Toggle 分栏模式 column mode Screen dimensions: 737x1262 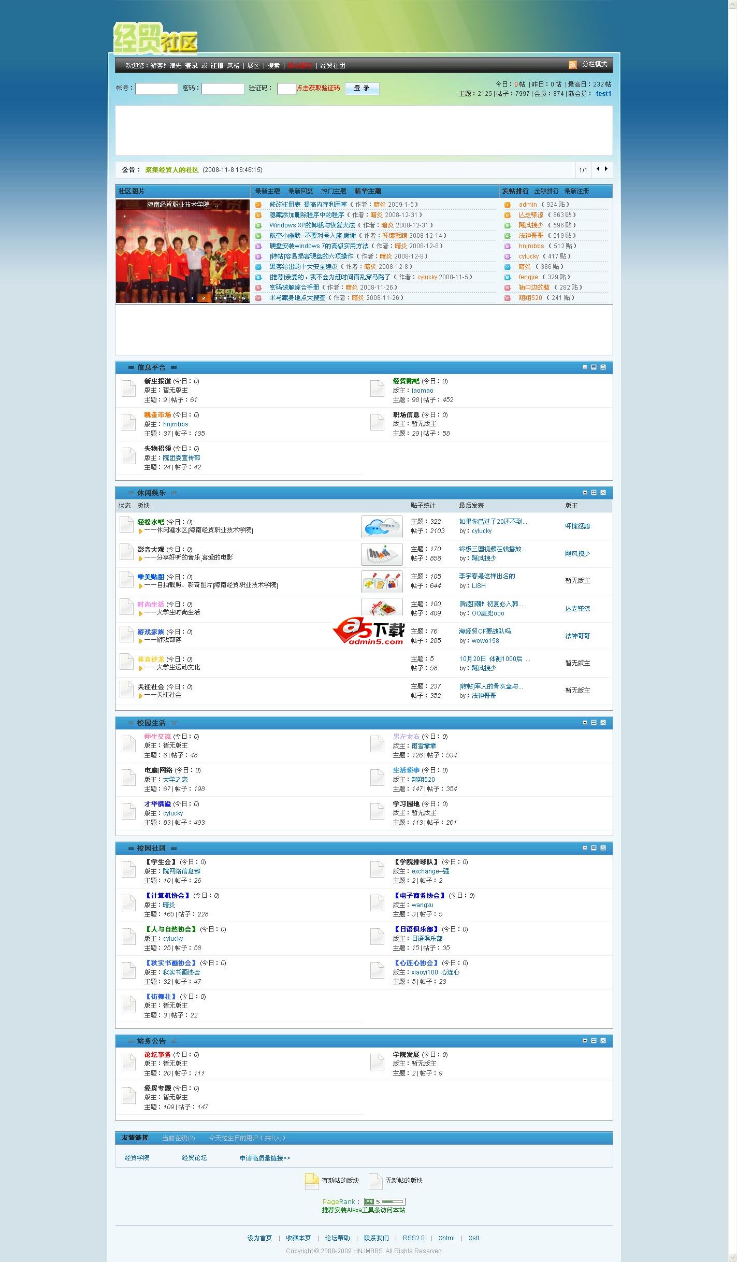pyautogui.click(x=595, y=64)
